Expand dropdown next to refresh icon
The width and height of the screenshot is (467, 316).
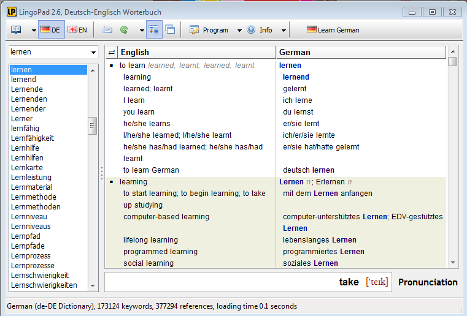[x=142, y=31]
